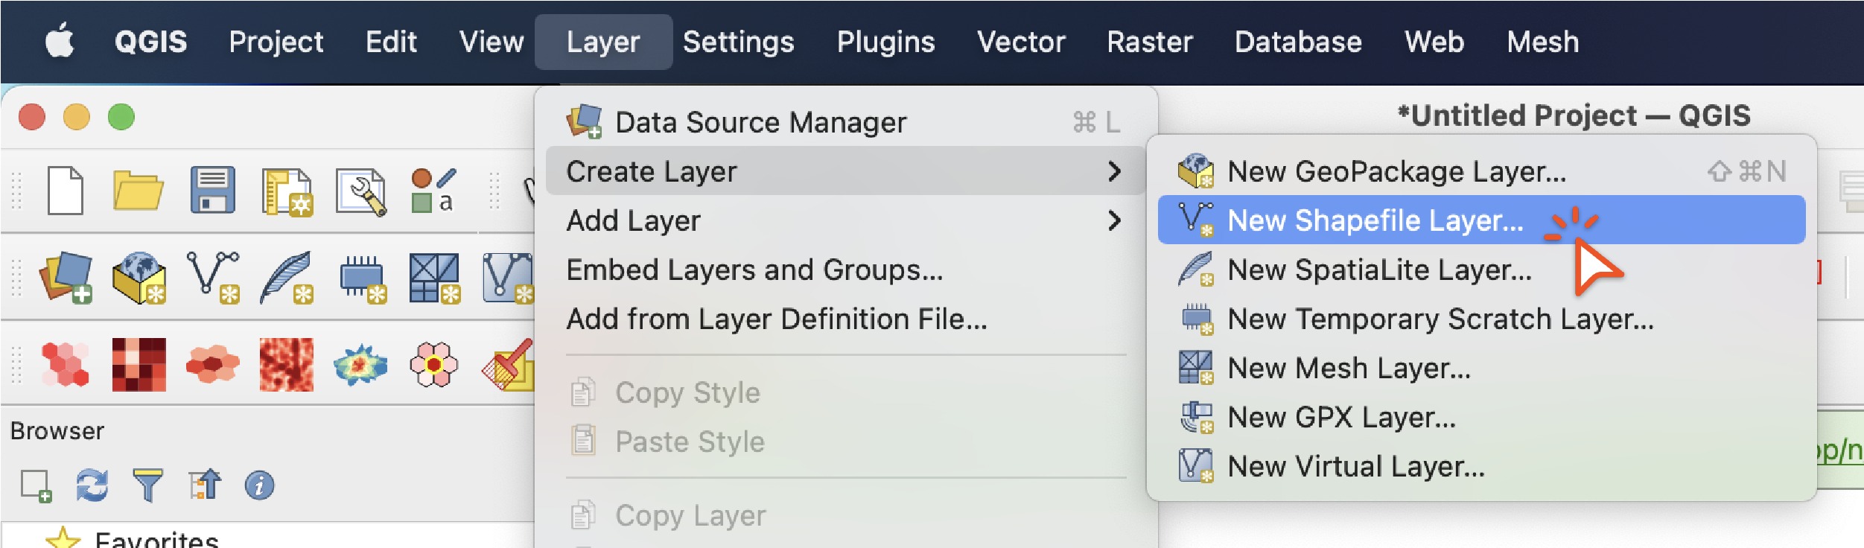Open the QGIS application menu
The height and width of the screenshot is (548, 1864).
pos(150,42)
